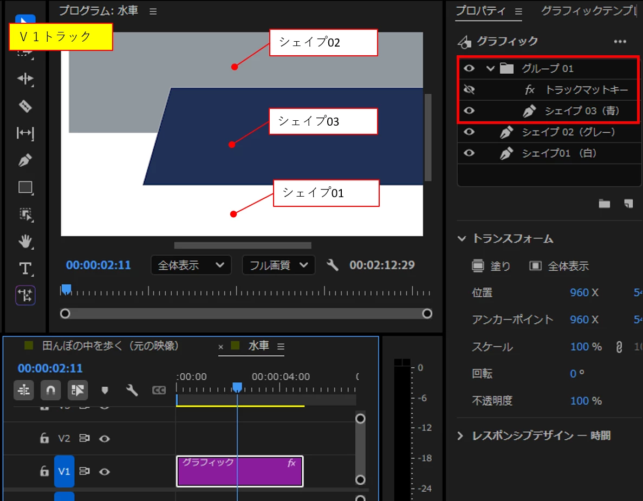Open the 田んぼの中を歩く sequence tab
643x501 pixels.
point(111,346)
